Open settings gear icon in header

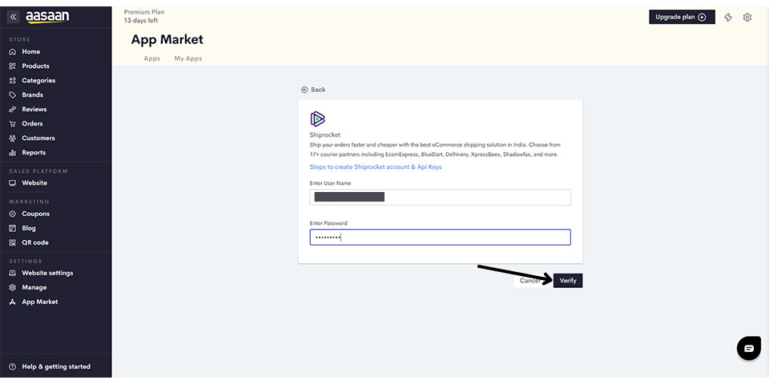point(747,17)
